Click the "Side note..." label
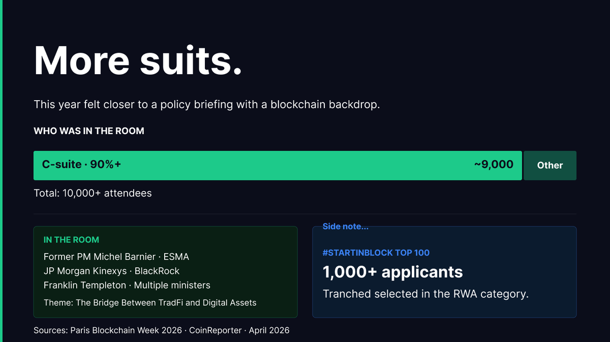610x342 pixels. (x=346, y=227)
